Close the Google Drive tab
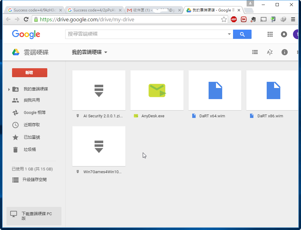 pyautogui.click(x=239, y=10)
